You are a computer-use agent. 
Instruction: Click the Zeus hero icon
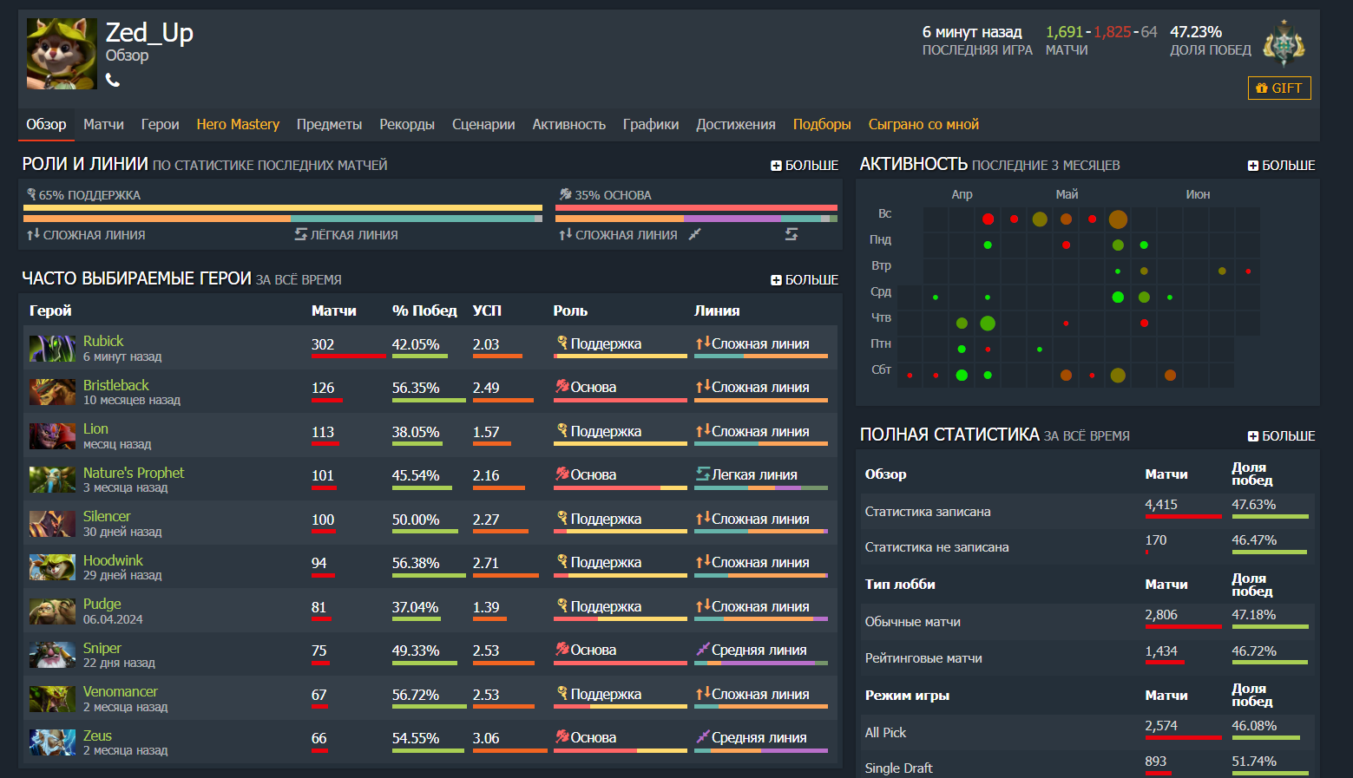53,742
